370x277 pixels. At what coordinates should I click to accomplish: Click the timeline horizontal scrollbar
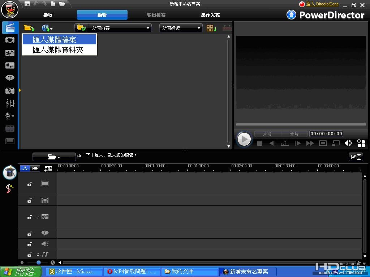[x=210, y=263]
